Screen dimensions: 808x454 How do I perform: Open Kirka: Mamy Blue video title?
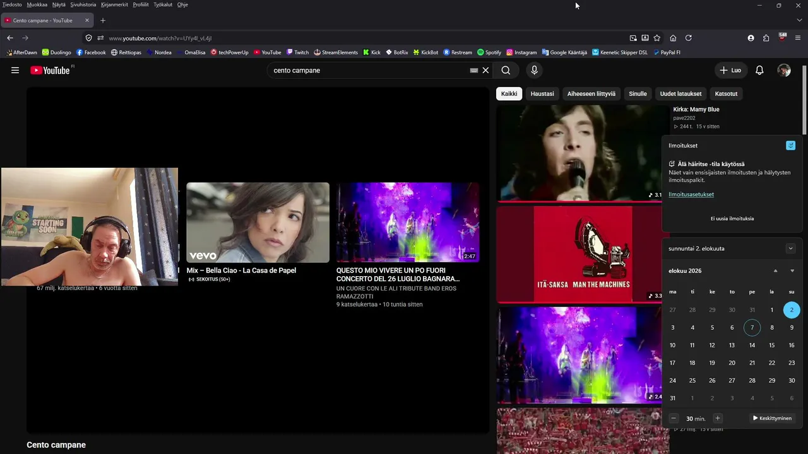pyautogui.click(x=696, y=109)
